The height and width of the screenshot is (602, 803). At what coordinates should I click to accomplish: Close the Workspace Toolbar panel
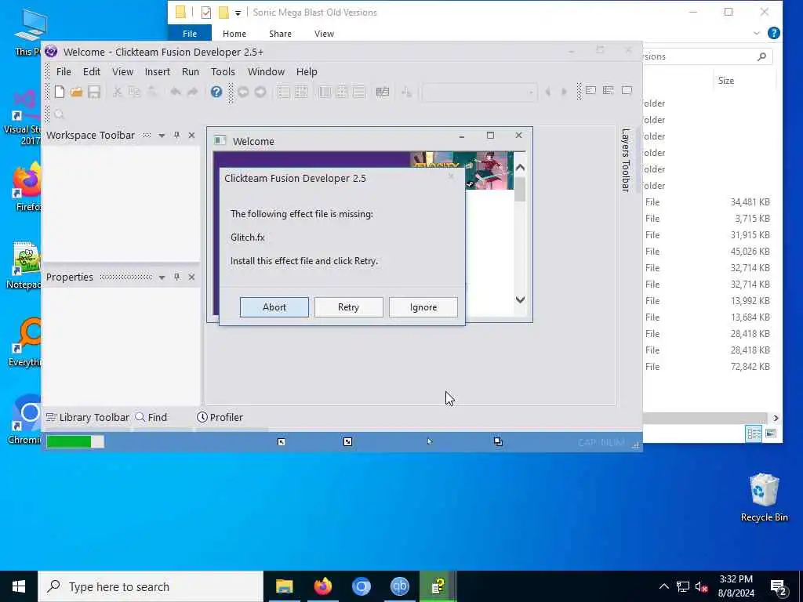tap(191, 135)
